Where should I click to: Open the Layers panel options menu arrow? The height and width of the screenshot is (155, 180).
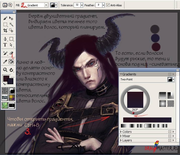click(x=173, y=140)
